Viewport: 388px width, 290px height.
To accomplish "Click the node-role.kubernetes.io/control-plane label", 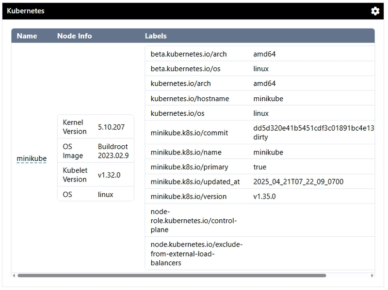I will tap(194, 220).
